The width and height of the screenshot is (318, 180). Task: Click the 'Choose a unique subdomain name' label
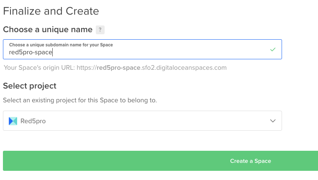pyautogui.click(x=61, y=45)
